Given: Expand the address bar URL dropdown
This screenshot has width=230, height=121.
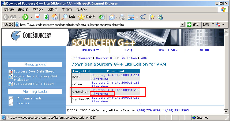Looking at the screenshot, I should click(x=182, y=25).
